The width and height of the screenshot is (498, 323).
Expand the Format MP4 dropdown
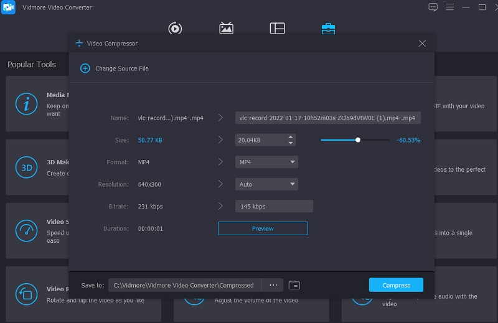pos(266,162)
